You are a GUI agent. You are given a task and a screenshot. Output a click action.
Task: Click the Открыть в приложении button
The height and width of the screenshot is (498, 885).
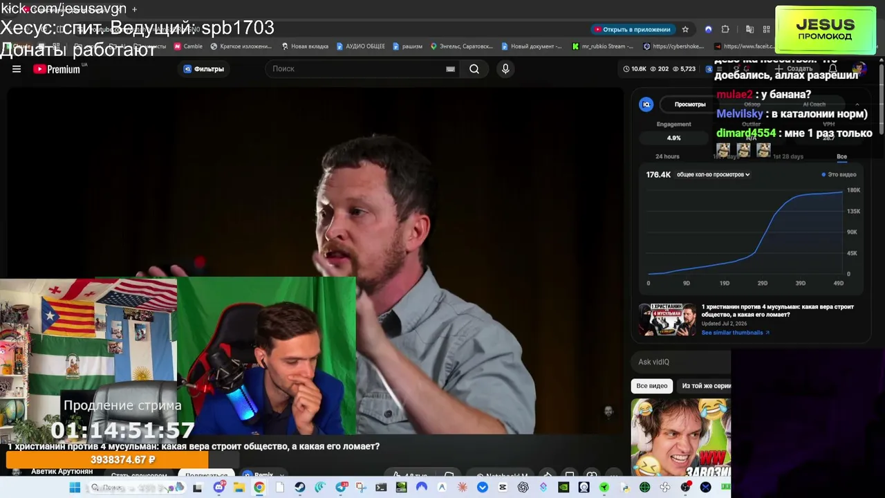(632, 30)
